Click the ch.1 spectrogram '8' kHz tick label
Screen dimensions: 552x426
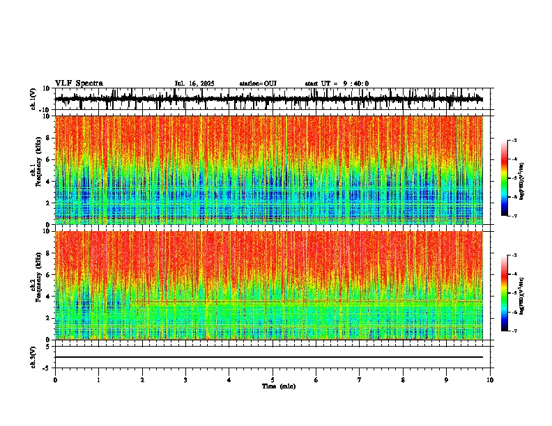point(48,138)
